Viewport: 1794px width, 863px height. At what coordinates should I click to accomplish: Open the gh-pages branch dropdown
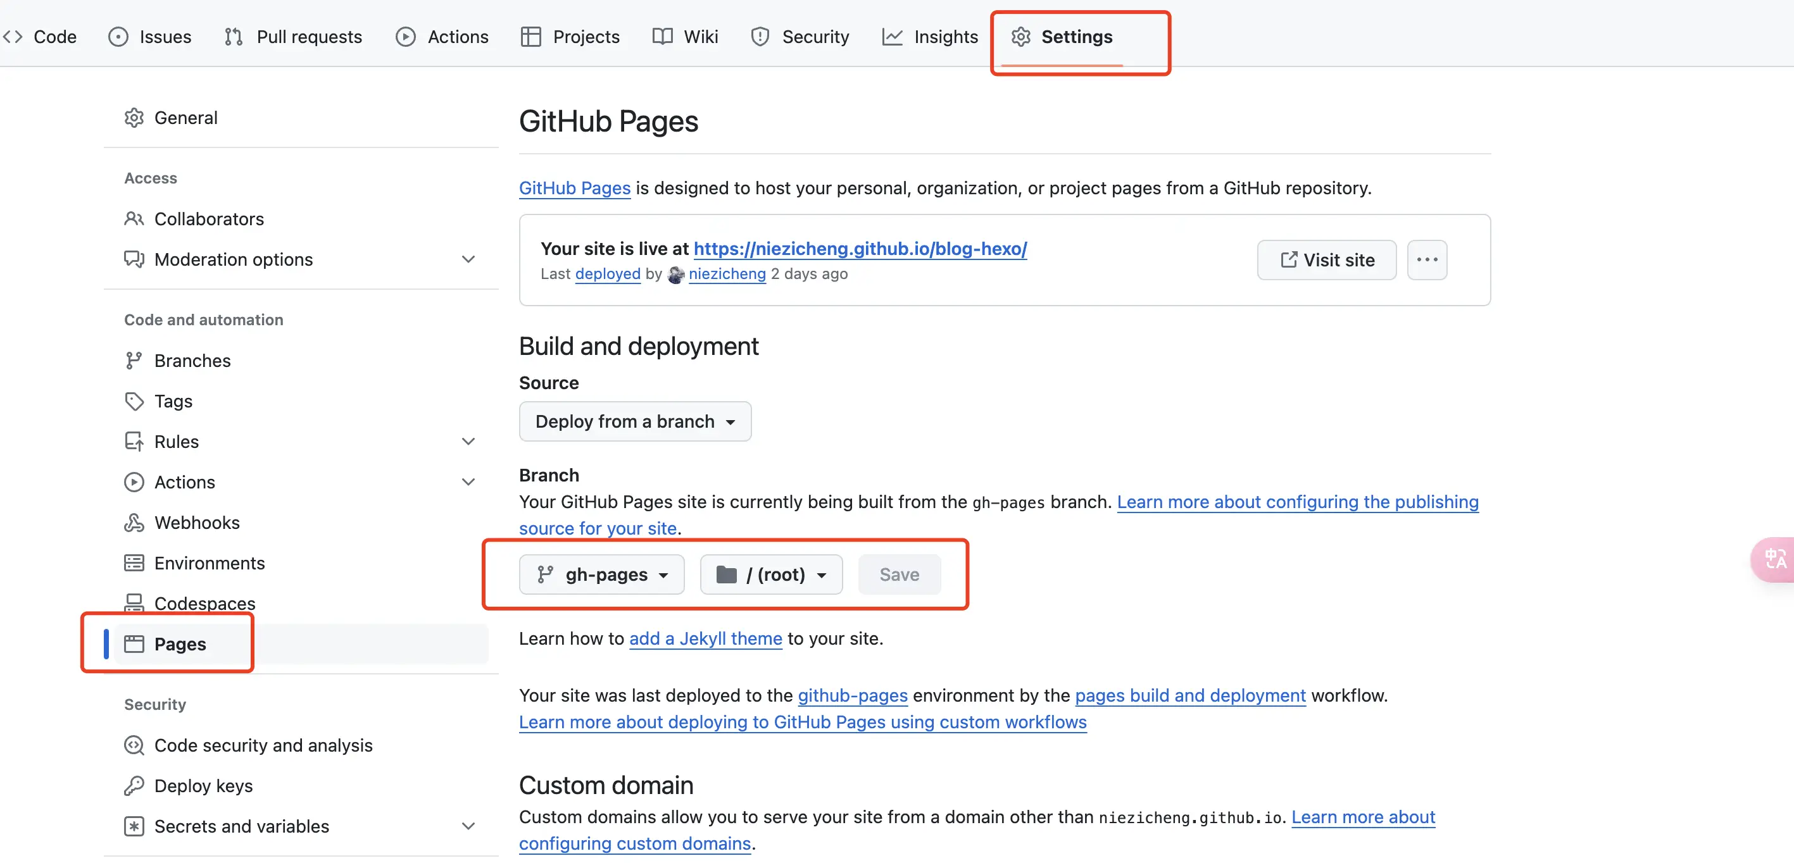click(x=602, y=574)
